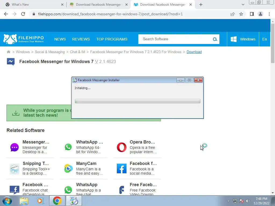275x206 pixels.
Task: Share this page using the share icon
Action: tap(233, 14)
